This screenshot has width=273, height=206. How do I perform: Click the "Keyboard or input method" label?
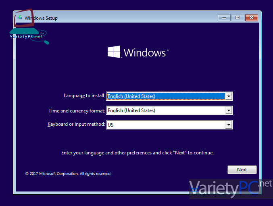click(x=76, y=125)
